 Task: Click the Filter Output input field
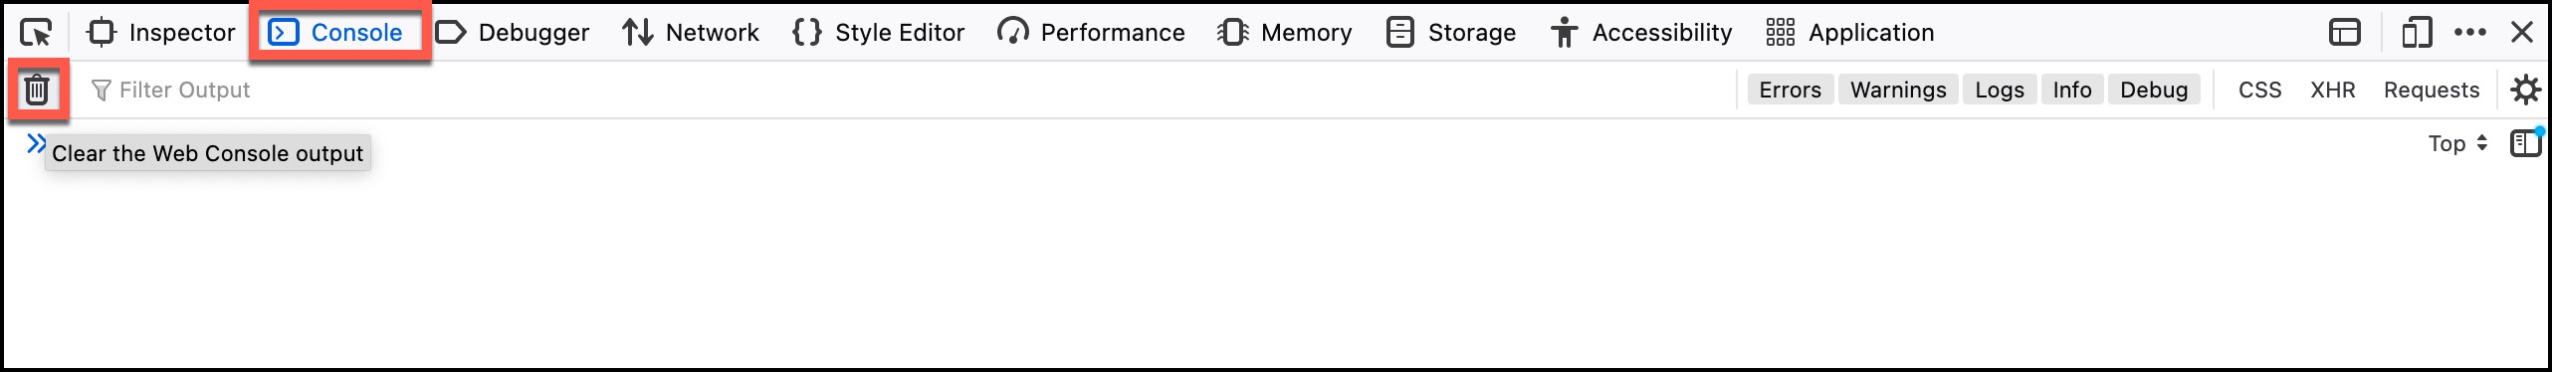[896, 90]
